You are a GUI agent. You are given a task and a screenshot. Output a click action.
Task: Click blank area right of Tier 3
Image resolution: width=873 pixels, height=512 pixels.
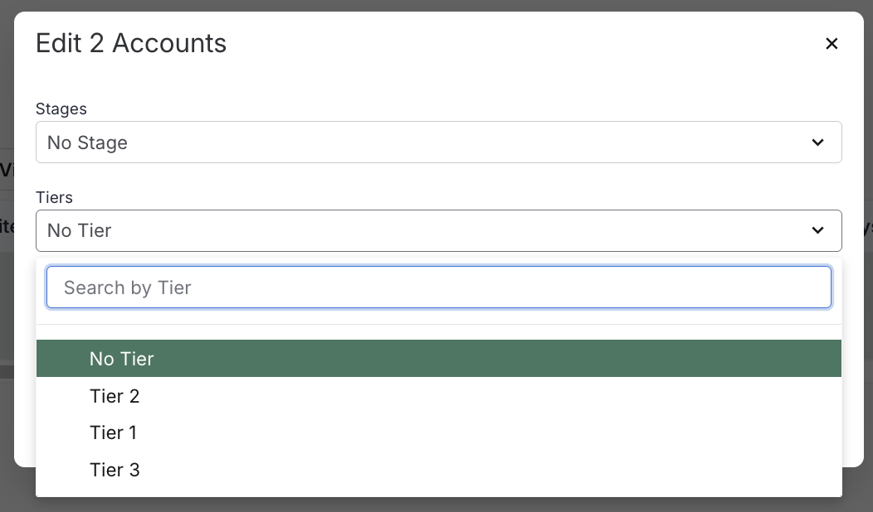click(x=498, y=470)
